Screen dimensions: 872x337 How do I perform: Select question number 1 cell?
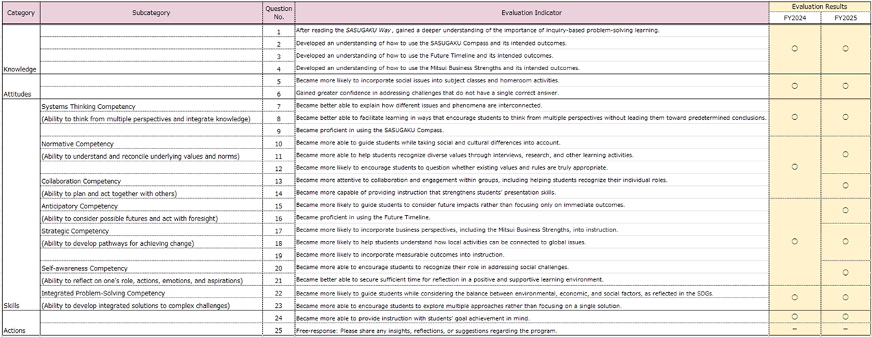pyautogui.click(x=278, y=31)
